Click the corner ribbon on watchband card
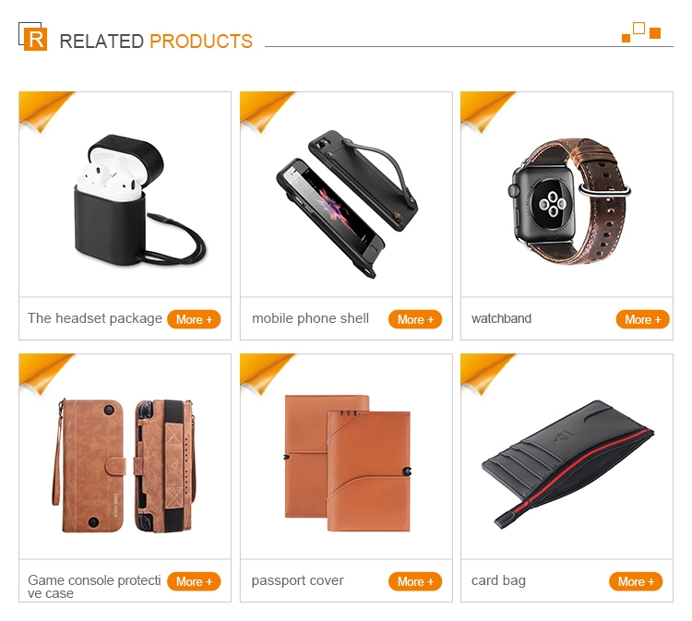The width and height of the screenshot is (692, 621). click(488, 112)
